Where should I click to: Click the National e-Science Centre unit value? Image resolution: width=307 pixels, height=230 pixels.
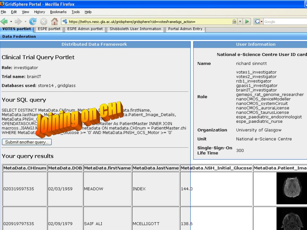point(264,139)
